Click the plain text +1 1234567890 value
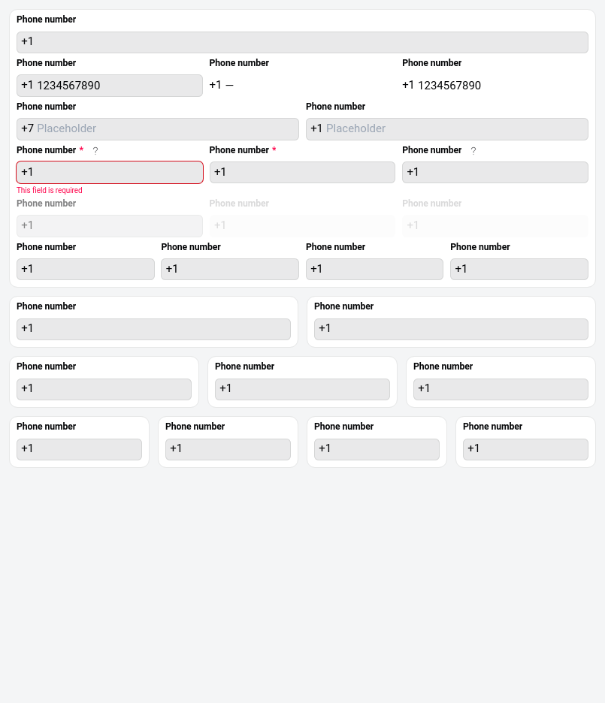 pos(441,86)
